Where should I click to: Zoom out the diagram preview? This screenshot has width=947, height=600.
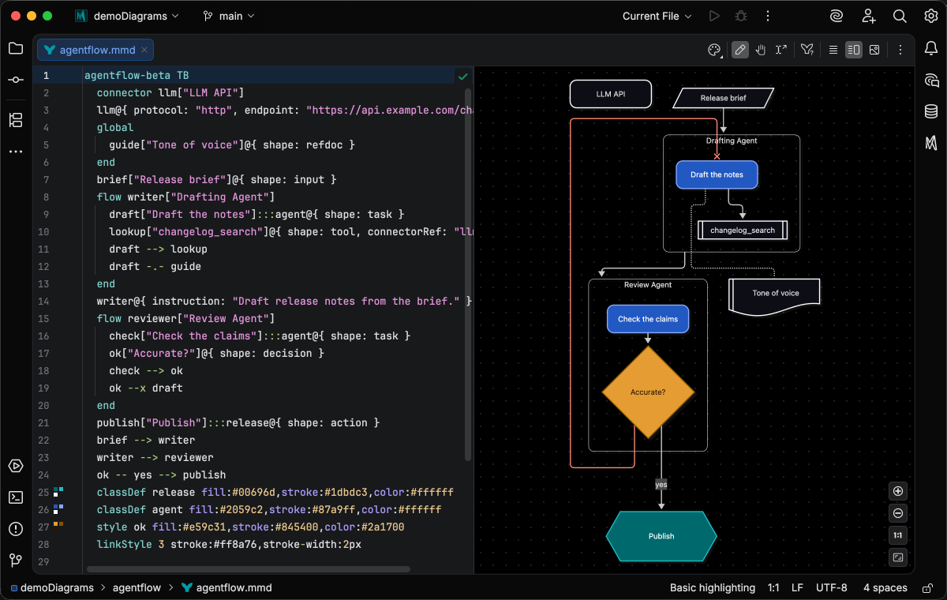(898, 513)
